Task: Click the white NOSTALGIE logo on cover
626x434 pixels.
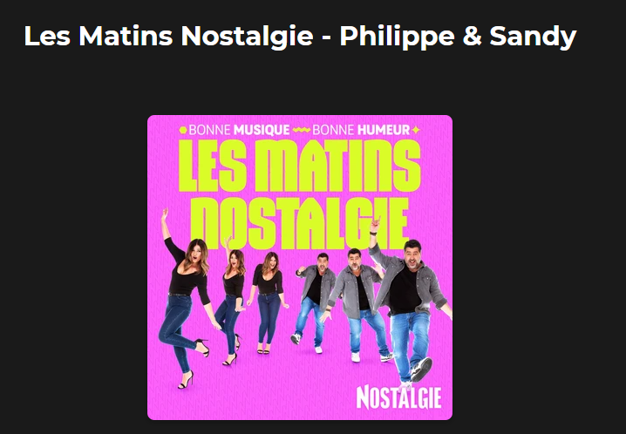Action: pos(398,397)
